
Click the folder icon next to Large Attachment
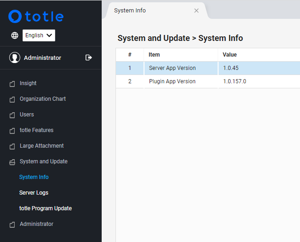pos(12,147)
